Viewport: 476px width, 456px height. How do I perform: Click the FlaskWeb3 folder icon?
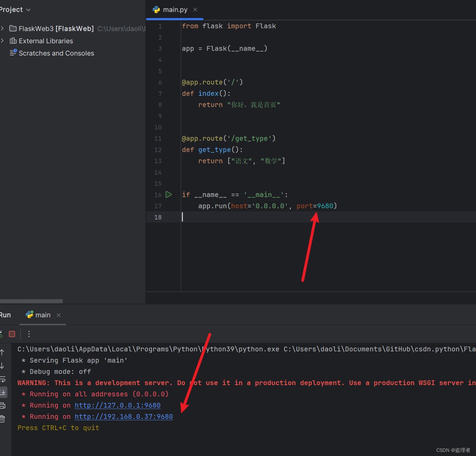click(x=13, y=29)
